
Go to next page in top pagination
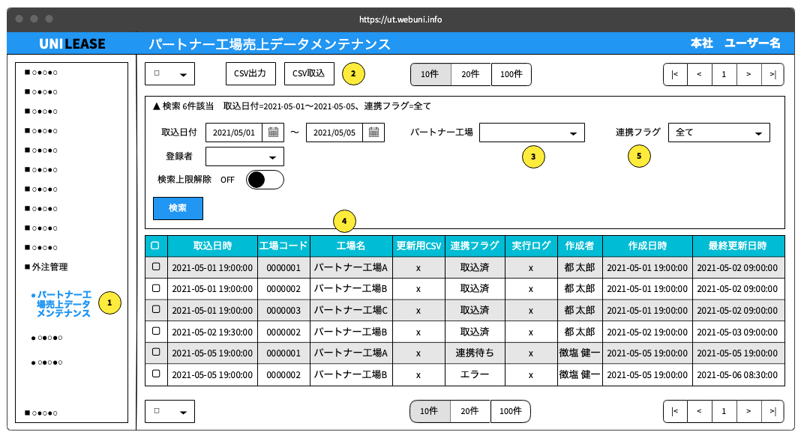748,74
